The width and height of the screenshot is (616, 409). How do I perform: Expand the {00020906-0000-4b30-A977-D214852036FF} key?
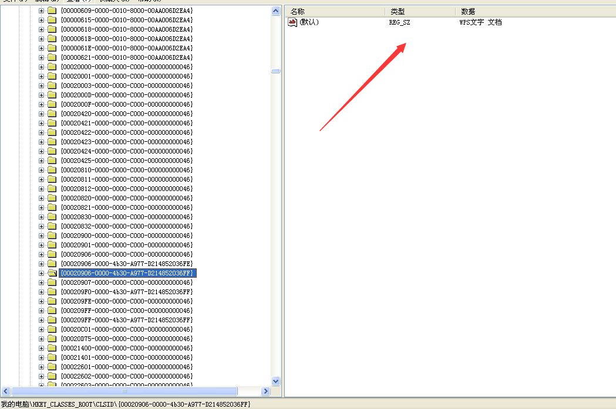click(x=42, y=273)
